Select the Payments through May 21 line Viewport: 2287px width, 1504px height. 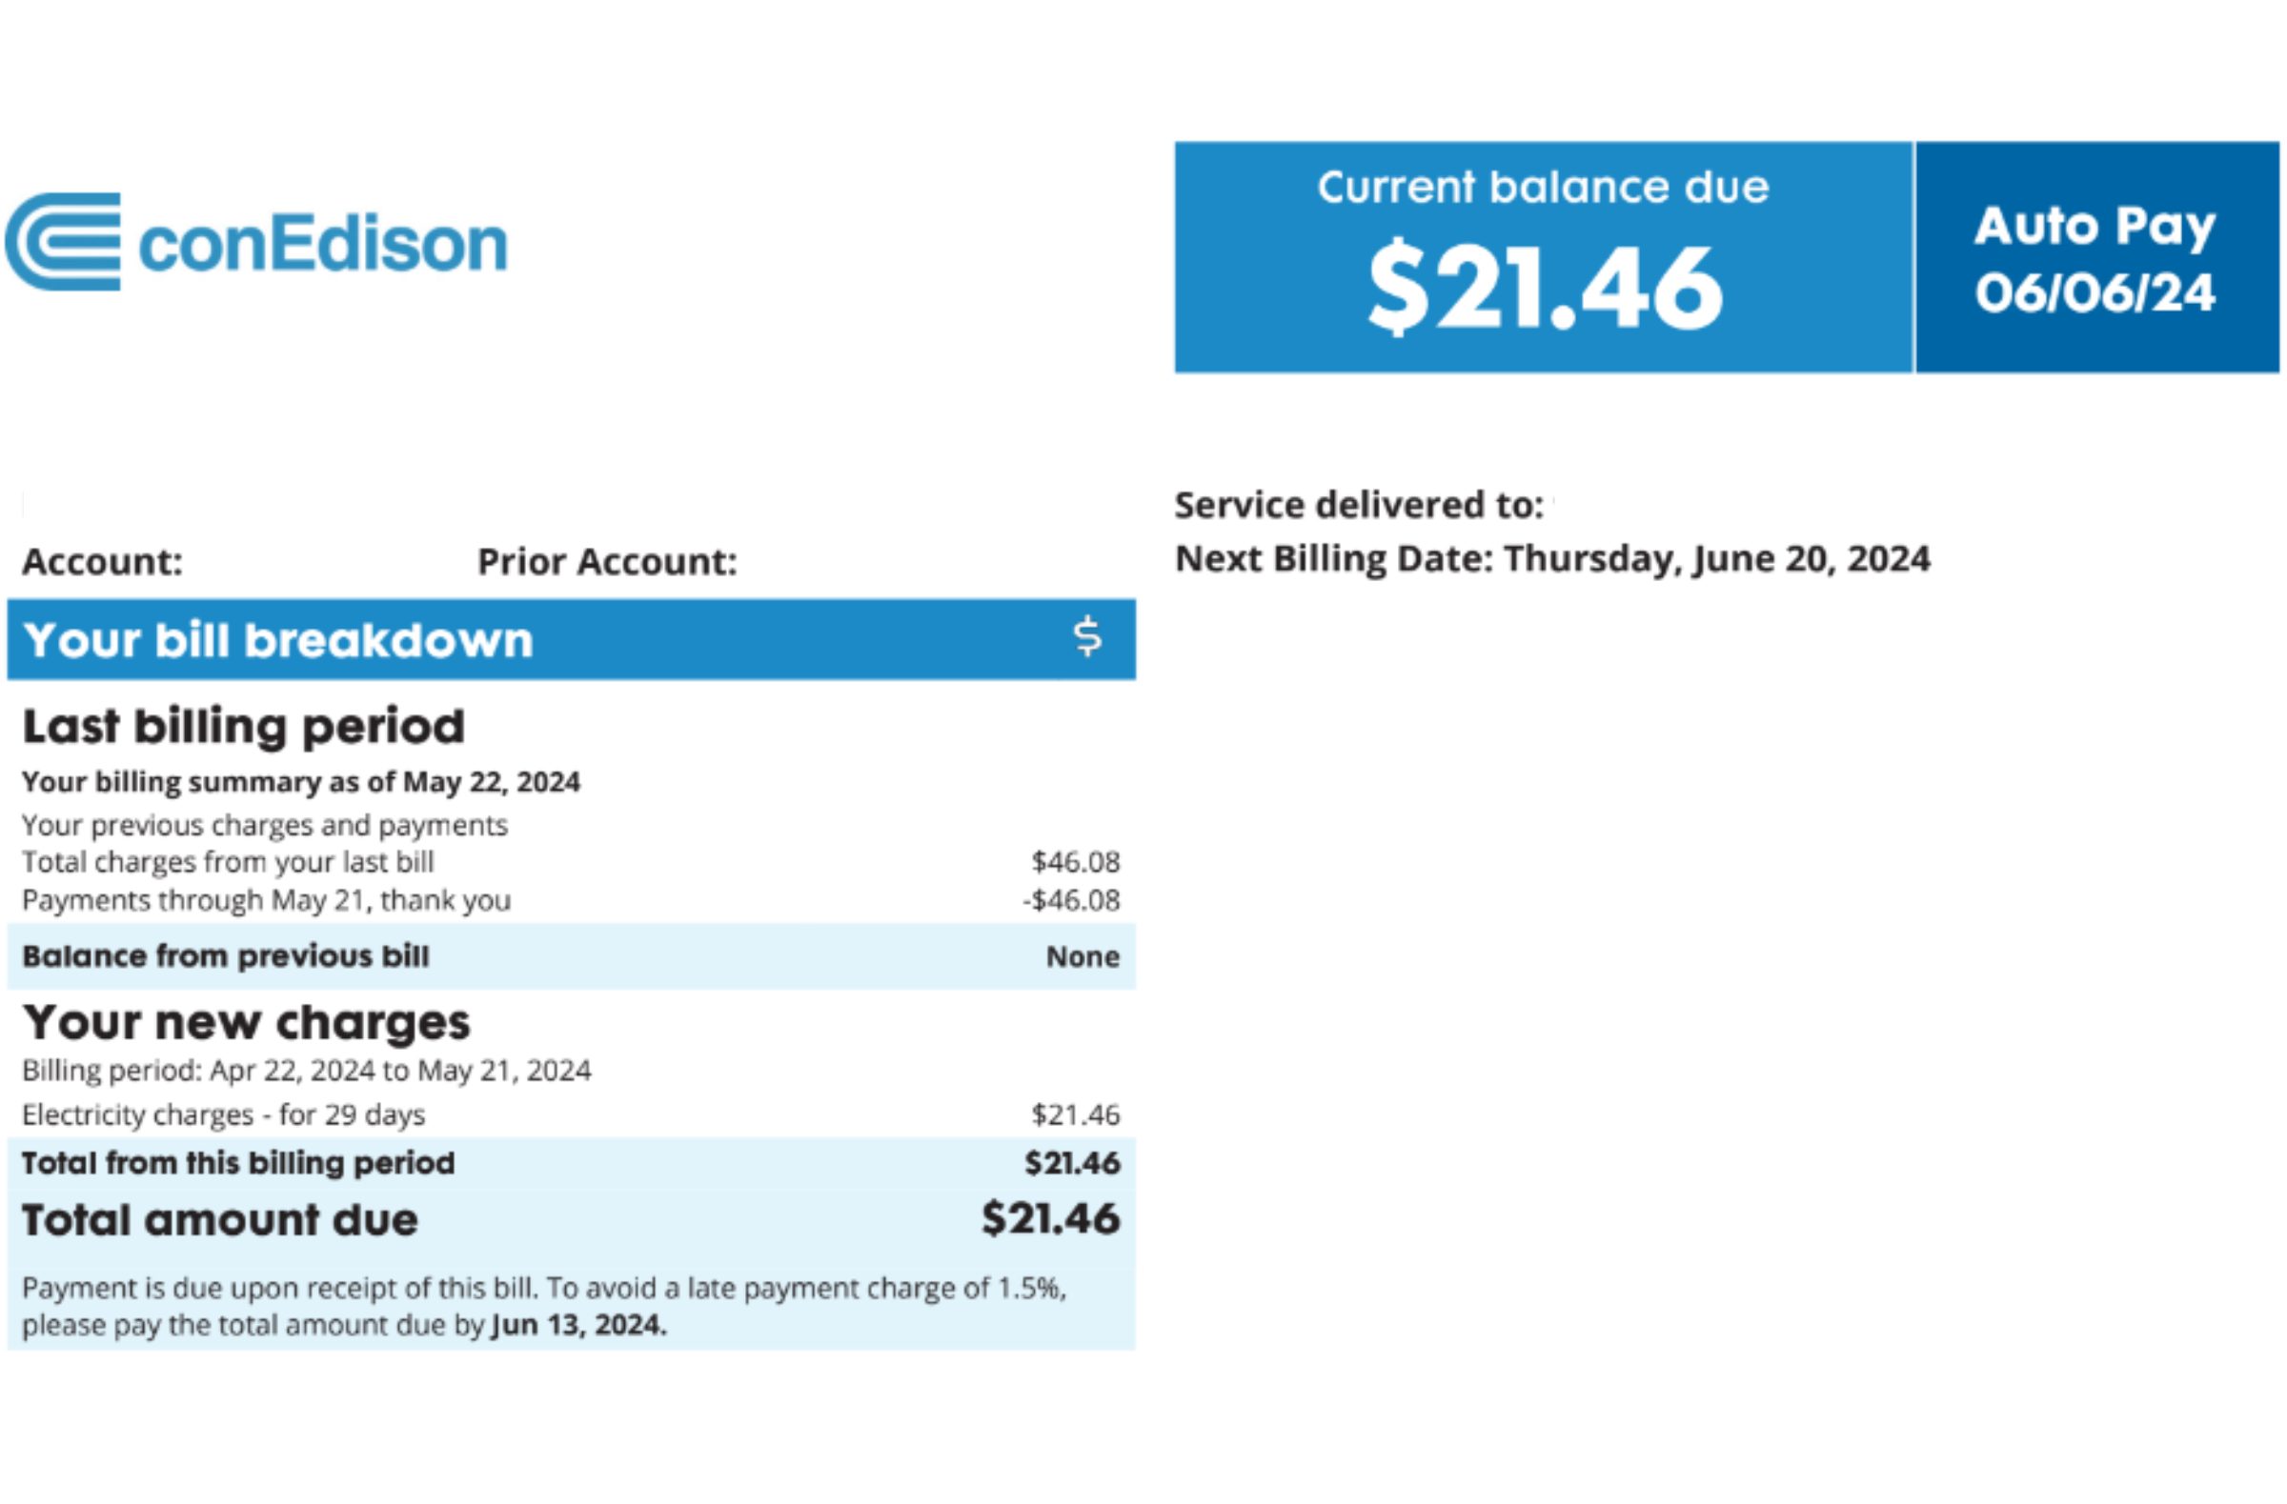coord(266,901)
